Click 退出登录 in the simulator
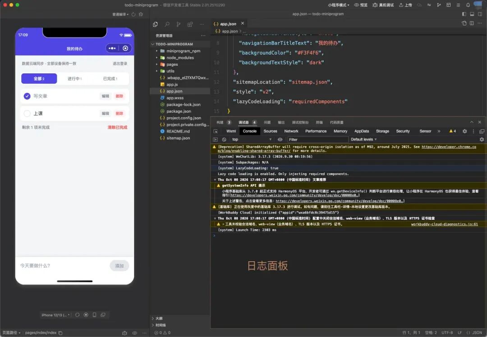The height and width of the screenshot is (337, 487). click(120, 64)
